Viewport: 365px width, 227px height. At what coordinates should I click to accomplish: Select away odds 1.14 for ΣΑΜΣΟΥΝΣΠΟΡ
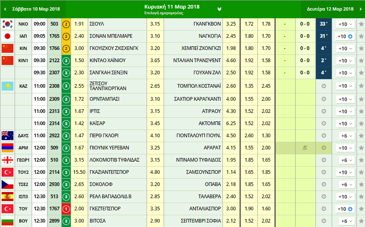231,172
